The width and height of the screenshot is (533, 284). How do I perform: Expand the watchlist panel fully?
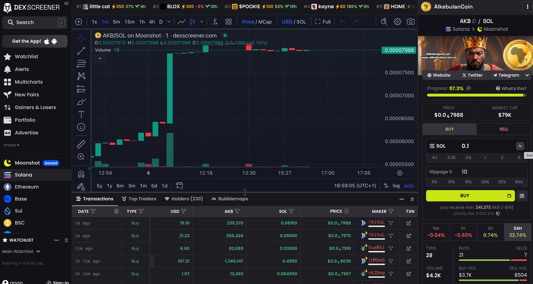[x=66, y=240]
